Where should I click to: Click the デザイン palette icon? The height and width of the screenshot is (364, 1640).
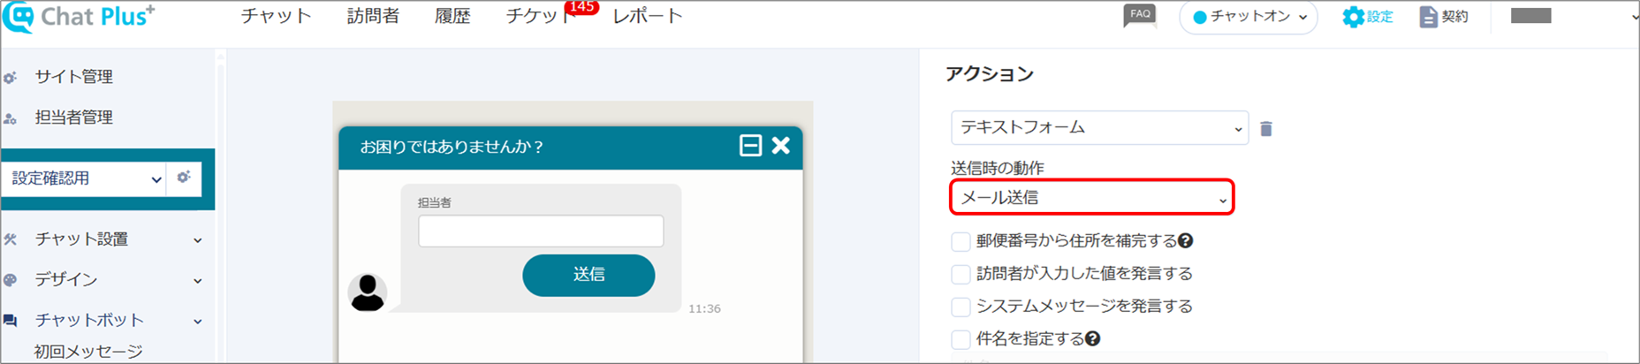(10, 280)
